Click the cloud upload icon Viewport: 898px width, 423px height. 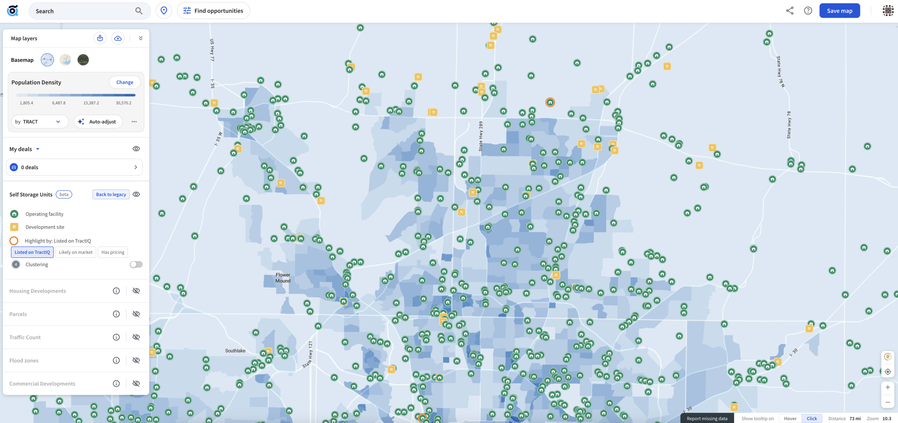tap(118, 38)
